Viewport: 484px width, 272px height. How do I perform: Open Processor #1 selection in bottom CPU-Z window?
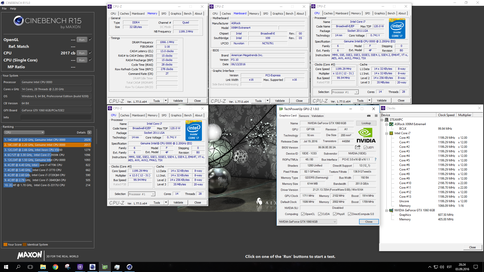click(x=141, y=194)
